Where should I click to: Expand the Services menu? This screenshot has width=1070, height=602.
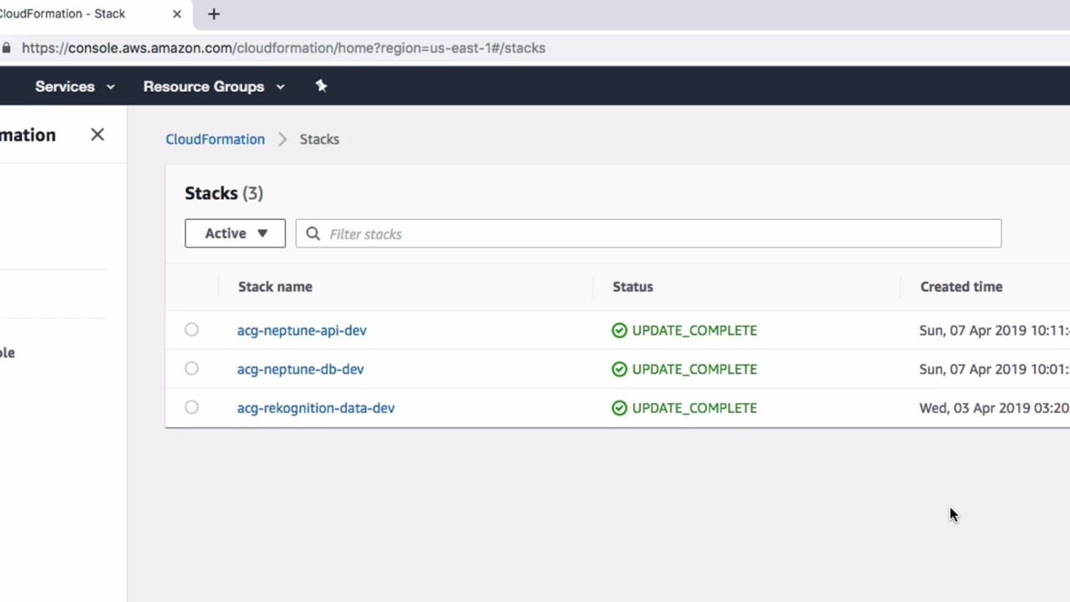coord(74,86)
